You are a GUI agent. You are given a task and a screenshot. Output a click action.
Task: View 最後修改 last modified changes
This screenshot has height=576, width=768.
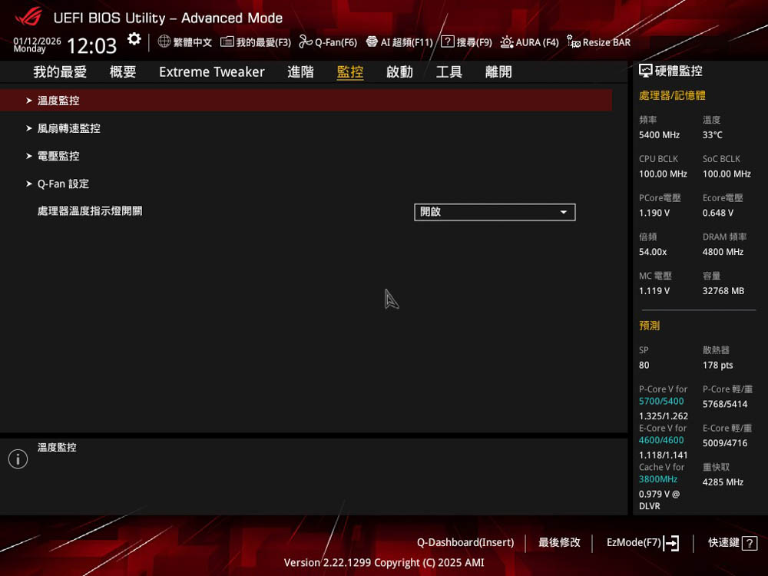(559, 542)
